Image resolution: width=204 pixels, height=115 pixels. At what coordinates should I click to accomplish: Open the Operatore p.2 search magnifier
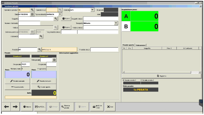60,10
